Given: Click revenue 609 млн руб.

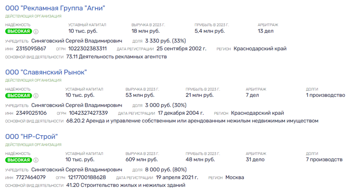Looking at the screenshot, I should (142, 160).
